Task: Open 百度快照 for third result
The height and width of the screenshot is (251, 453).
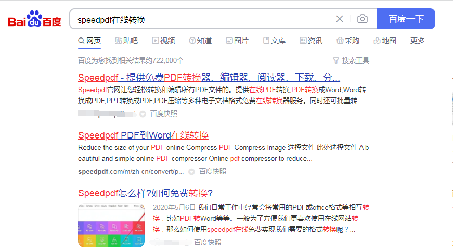Action: click(x=208, y=242)
